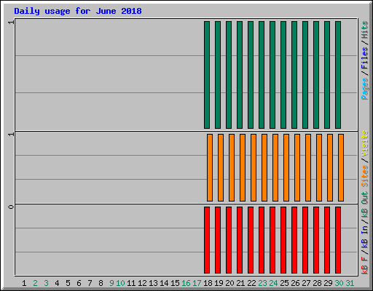
Task: Click the orange Sites bar for day 23
Action: click(x=264, y=167)
